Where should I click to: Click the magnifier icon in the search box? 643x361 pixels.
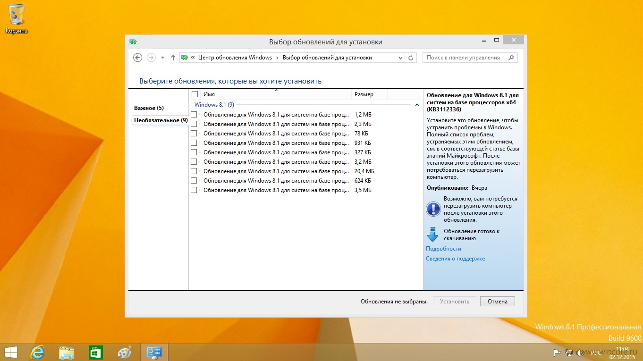[511, 58]
